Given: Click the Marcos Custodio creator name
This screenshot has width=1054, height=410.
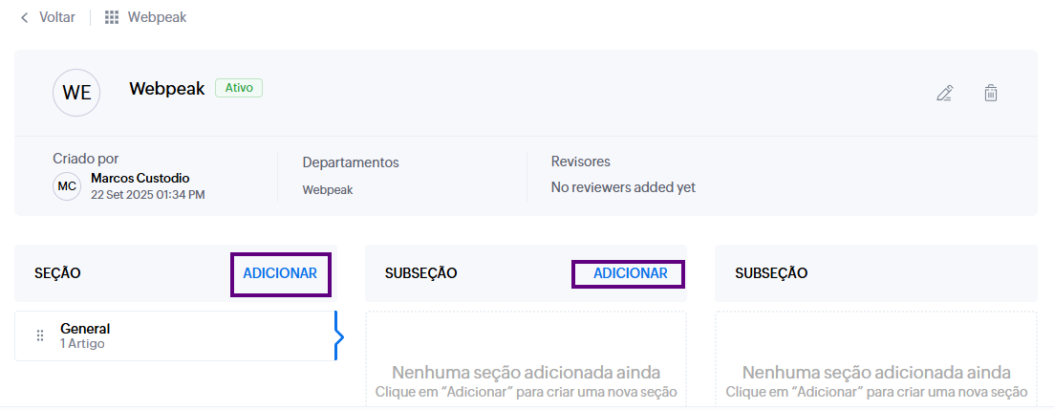Looking at the screenshot, I should [140, 178].
